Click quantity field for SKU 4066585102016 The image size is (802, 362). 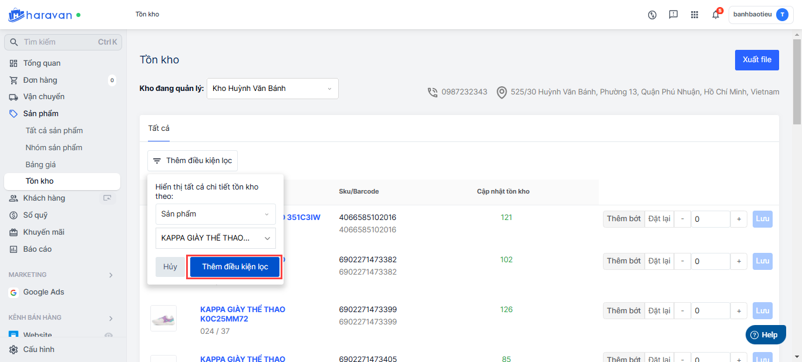pyautogui.click(x=710, y=219)
